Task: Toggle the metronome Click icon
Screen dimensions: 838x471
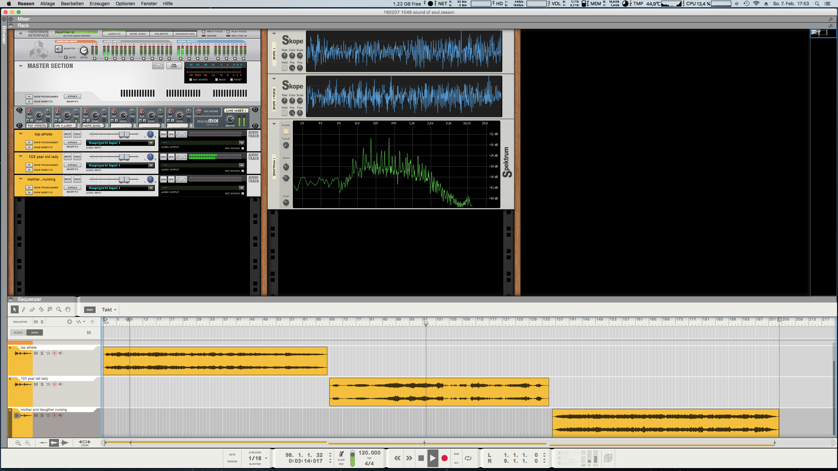Action: pyautogui.click(x=341, y=454)
